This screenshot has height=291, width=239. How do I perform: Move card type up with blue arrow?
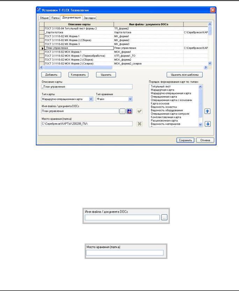click(208, 111)
